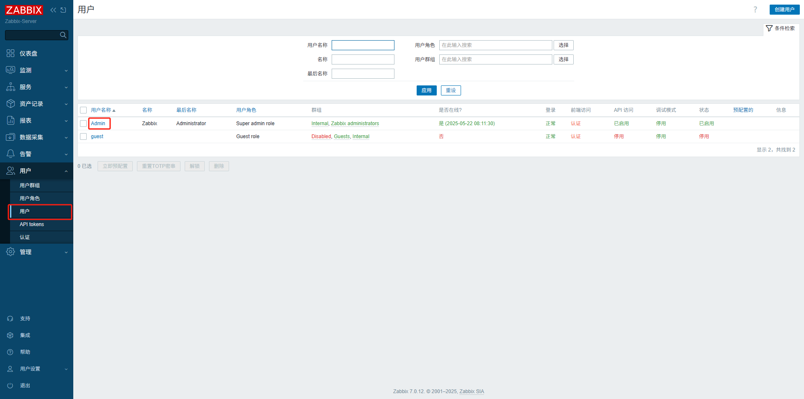This screenshot has width=804, height=399.
Task: Open the 认证 submenu item
Action: tap(41, 237)
